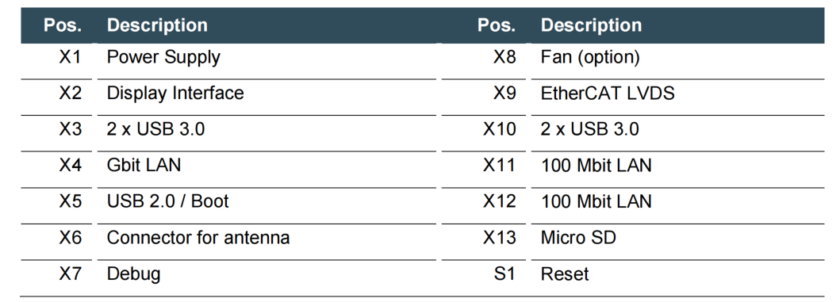This screenshot has height=302, width=840.
Task: Click the X1 Power Supply row
Action: tap(228, 57)
